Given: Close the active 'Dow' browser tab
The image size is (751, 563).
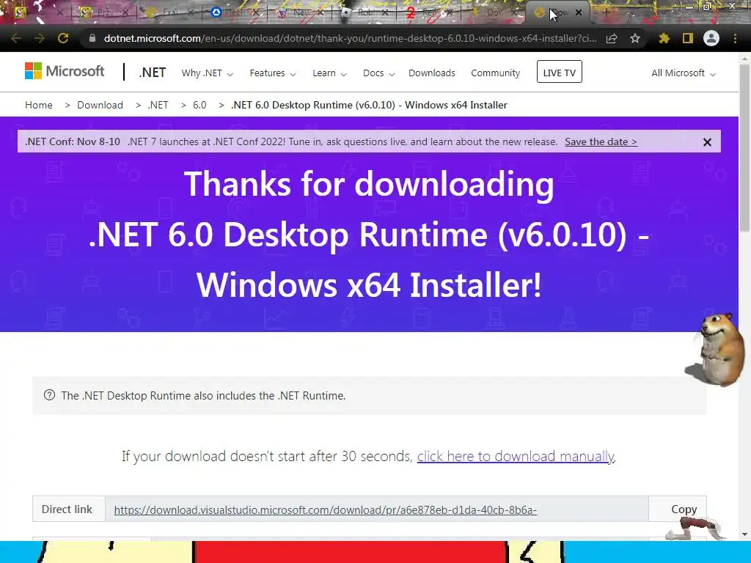Looking at the screenshot, I should tap(579, 13).
